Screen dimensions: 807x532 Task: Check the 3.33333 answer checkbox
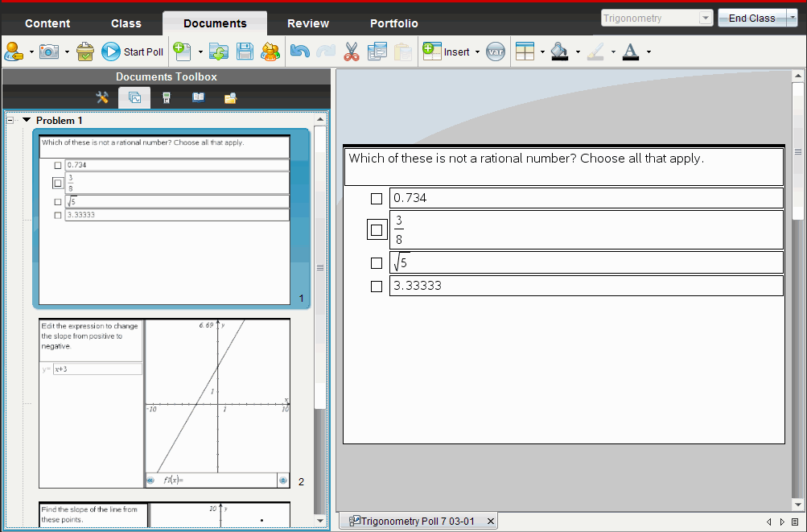[x=376, y=286]
